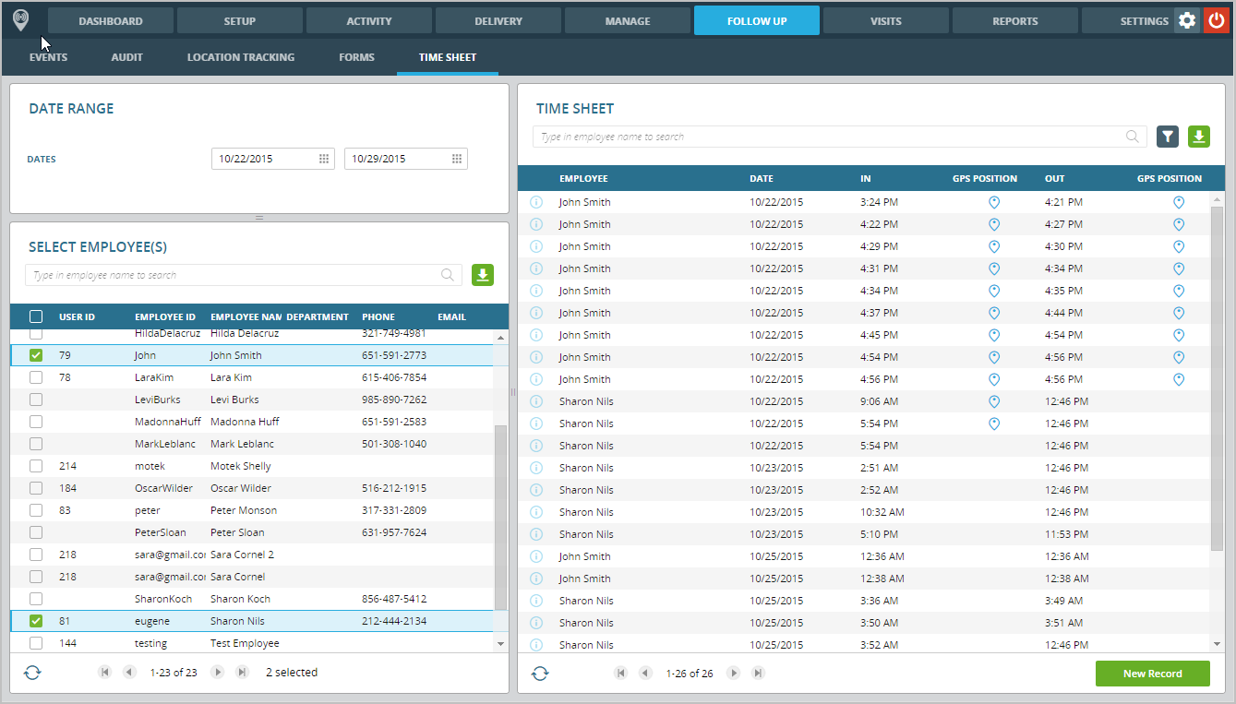Image resolution: width=1236 pixels, height=704 pixels.
Task: View IN GPS pin for Sharon Nils 5:54 PM 10/22 row
Action: click(x=994, y=424)
